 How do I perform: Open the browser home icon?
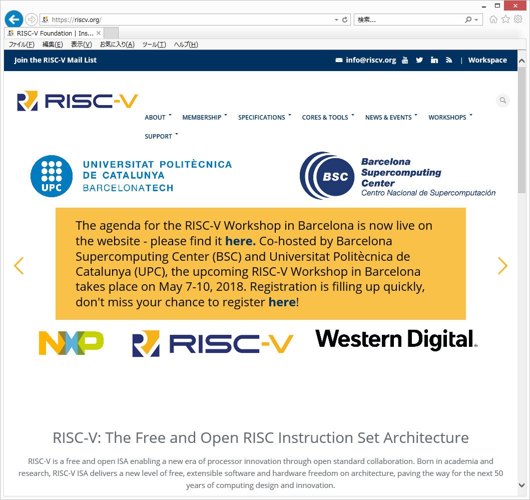pos(493,20)
